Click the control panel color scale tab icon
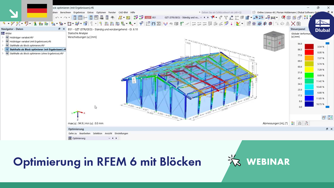 click(x=293, y=123)
